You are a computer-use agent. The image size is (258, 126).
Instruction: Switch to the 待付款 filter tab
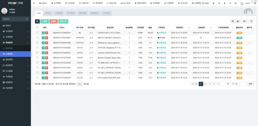48,13
